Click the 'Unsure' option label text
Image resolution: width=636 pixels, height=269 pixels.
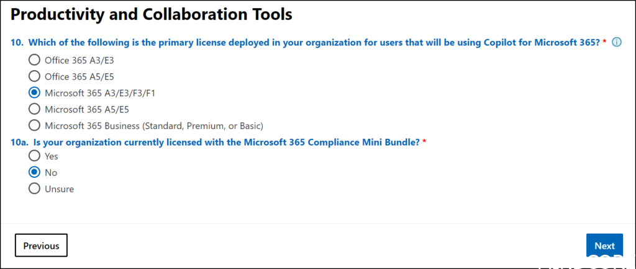click(x=59, y=189)
